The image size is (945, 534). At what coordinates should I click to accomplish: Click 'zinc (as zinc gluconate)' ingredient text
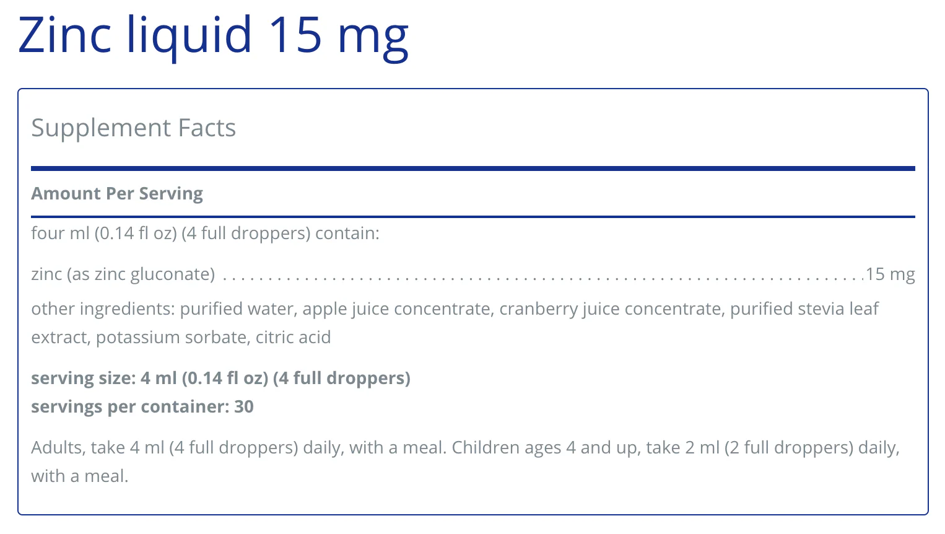click(123, 274)
